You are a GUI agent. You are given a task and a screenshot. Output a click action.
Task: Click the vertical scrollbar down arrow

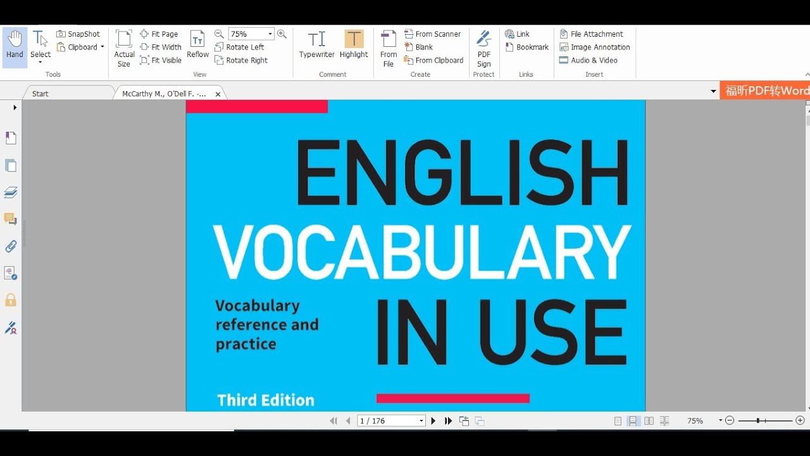point(807,407)
